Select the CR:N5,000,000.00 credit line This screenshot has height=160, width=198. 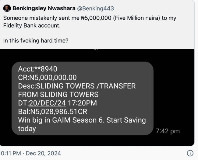tap(47, 78)
